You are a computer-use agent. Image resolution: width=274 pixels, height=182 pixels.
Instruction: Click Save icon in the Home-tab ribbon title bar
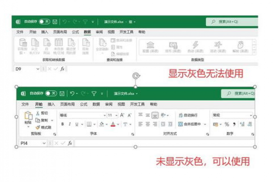(x=62, y=93)
